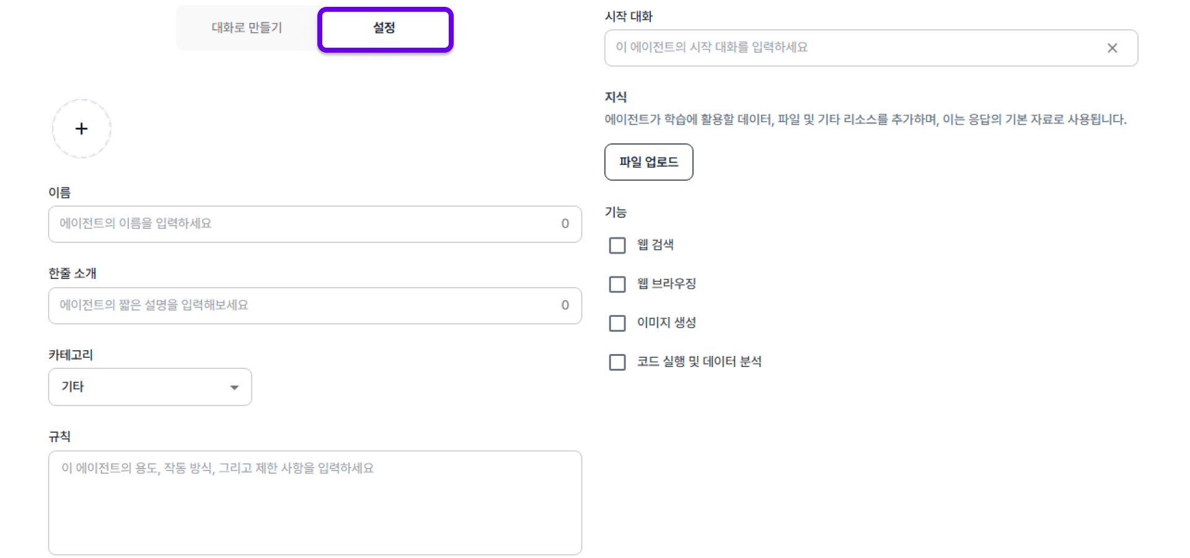1190x558 pixels.
Task: Click the 이름 field label
Action: pos(59,192)
